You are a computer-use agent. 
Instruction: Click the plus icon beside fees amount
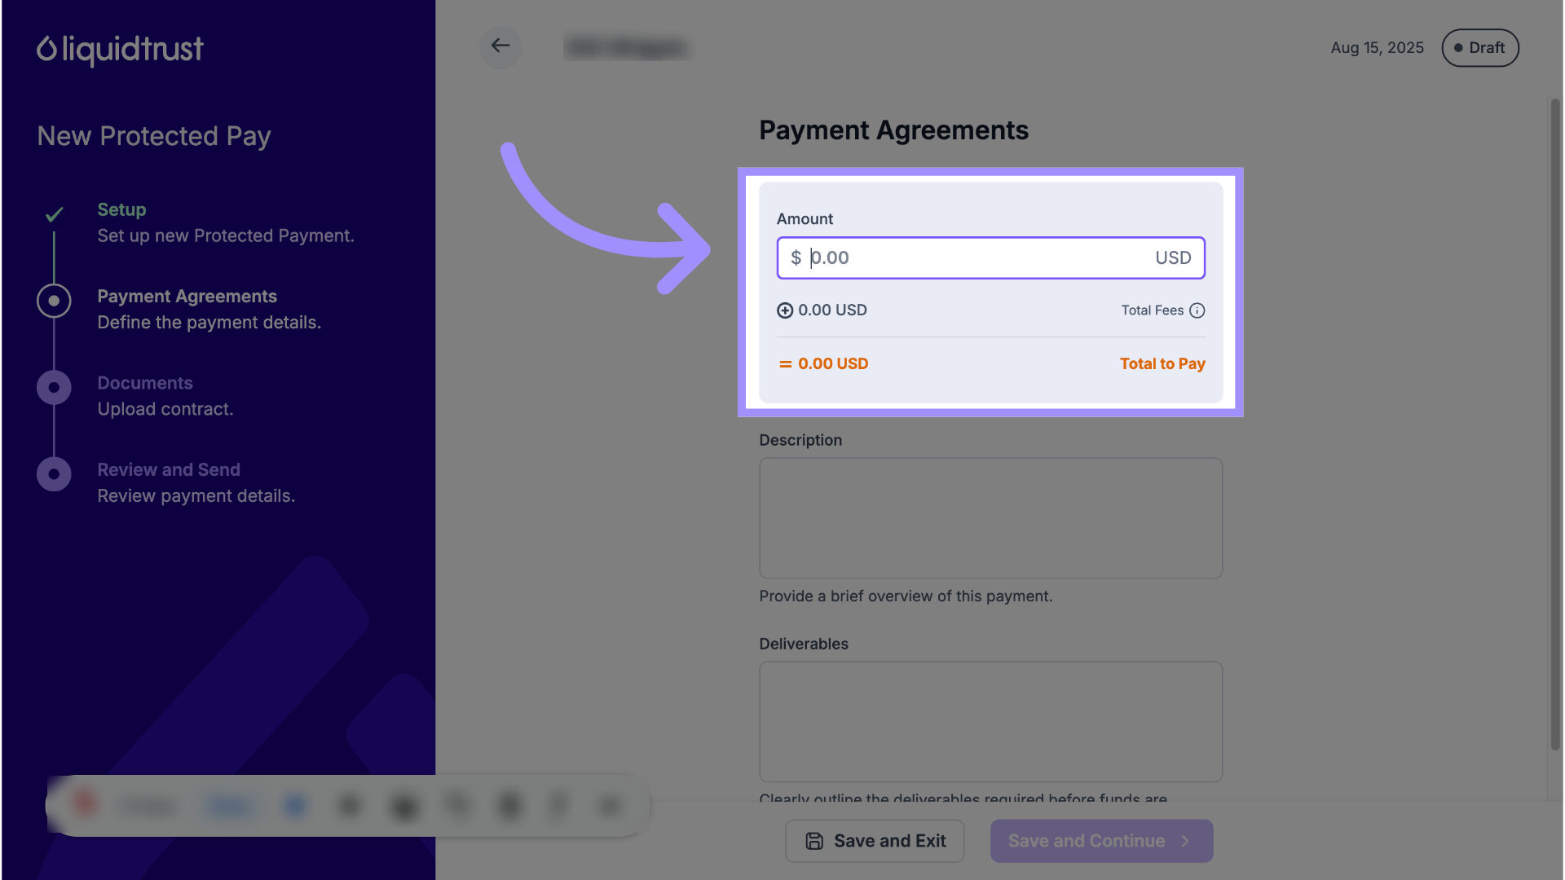point(785,310)
